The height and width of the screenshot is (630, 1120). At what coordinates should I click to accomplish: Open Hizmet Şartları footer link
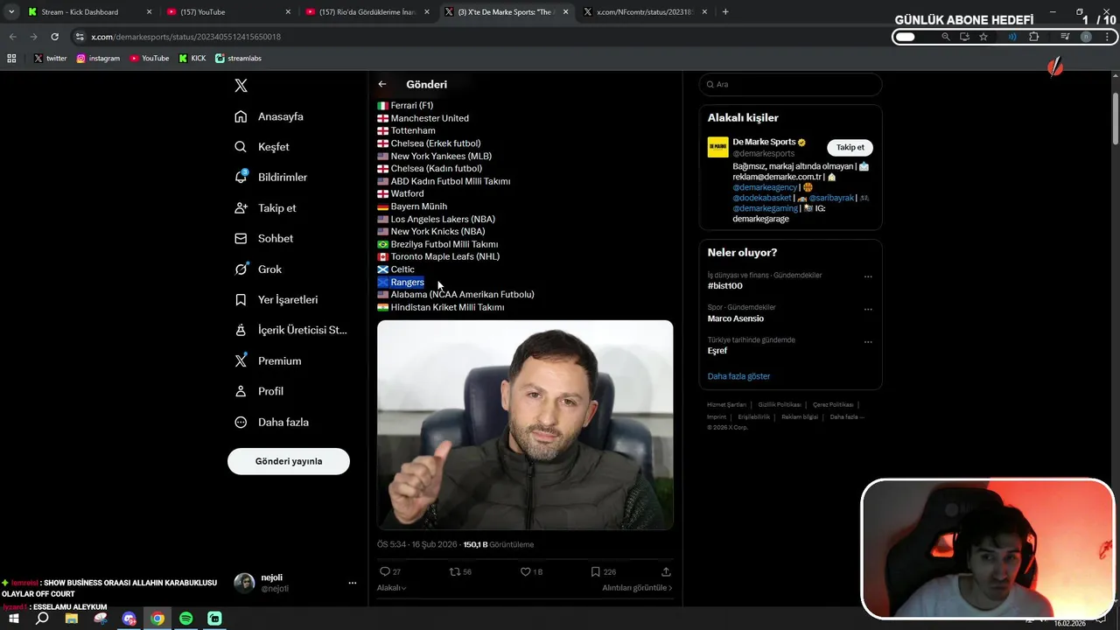[726, 405]
